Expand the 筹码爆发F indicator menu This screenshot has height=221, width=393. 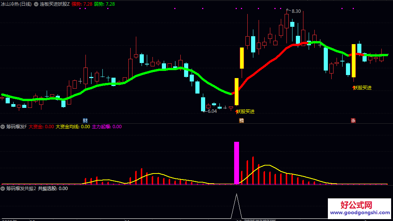pyautogui.click(x=3, y=127)
